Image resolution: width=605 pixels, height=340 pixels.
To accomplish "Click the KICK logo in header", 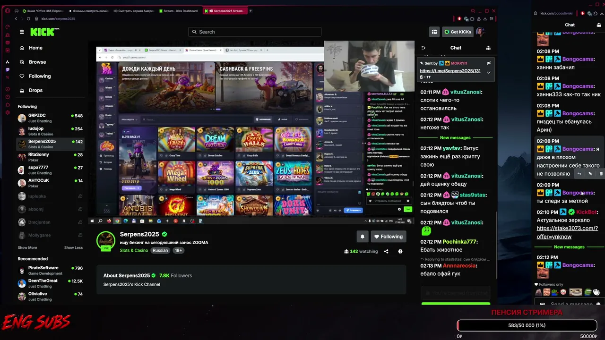I will (x=44, y=32).
